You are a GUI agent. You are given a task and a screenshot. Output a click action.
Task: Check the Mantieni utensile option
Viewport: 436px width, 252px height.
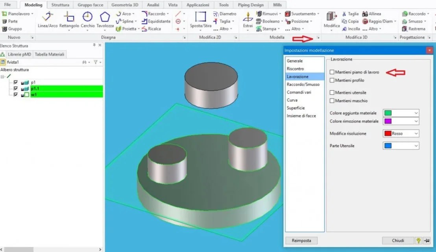(x=332, y=93)
